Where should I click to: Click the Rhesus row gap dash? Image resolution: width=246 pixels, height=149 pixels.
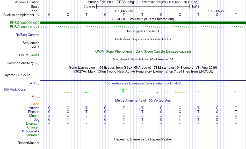124,112
